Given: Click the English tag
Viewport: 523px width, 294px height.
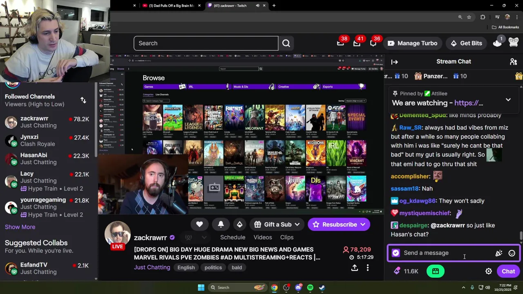Looking at the screenshot, I should click(186, 267).
